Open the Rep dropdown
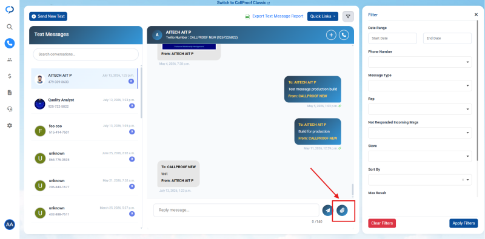The height and width of the screenshot is (239, 485). [x=420, y=110]
